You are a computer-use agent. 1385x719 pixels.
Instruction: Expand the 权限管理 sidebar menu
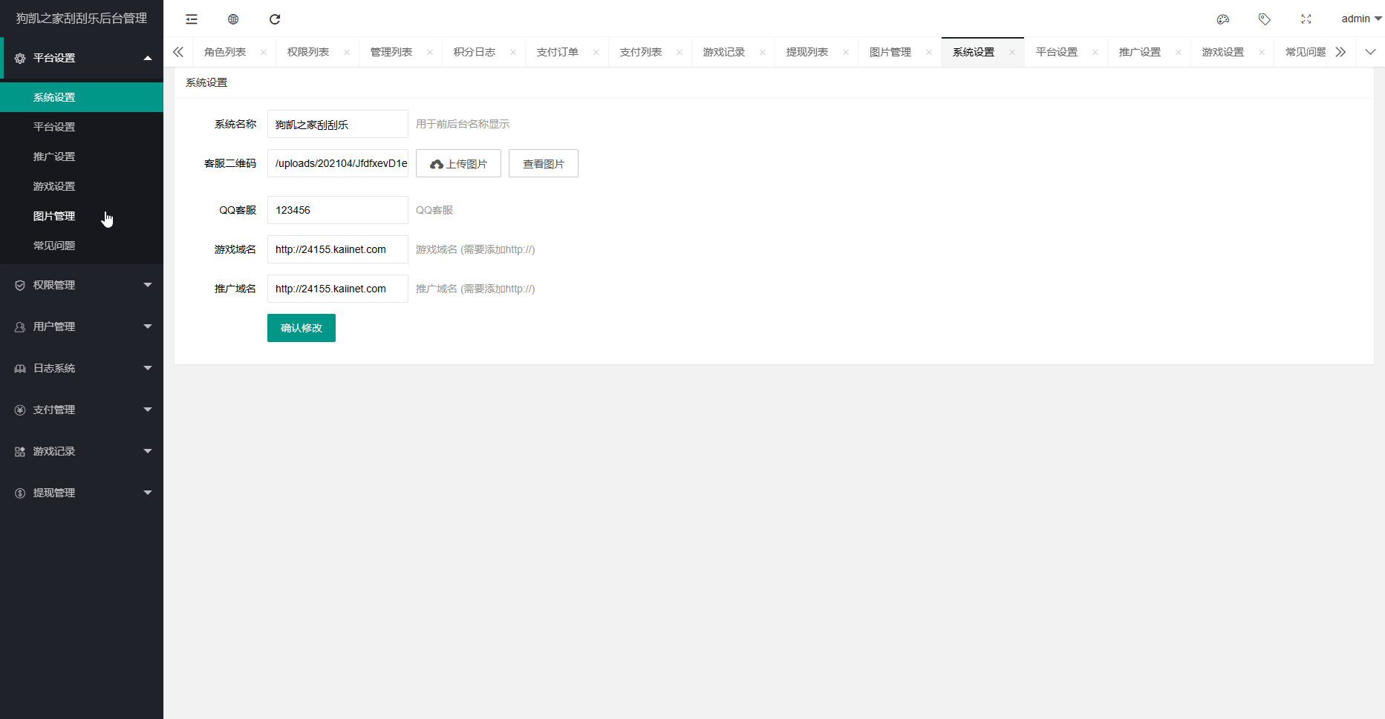(82, 285)
